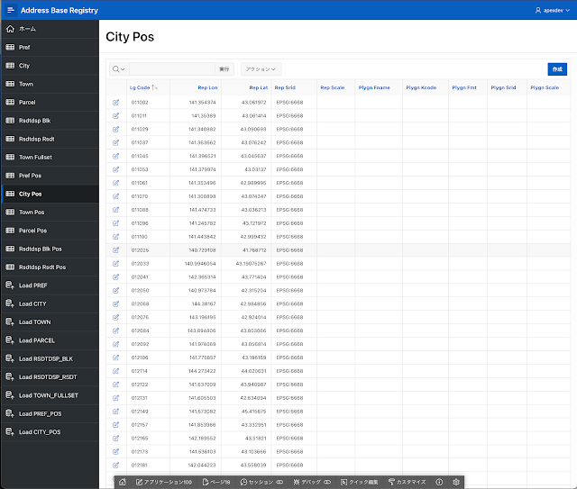Click クイック編集 in developer toolbar
The width and height of the screenshot is (577, 489).
(x=359, y=482)
